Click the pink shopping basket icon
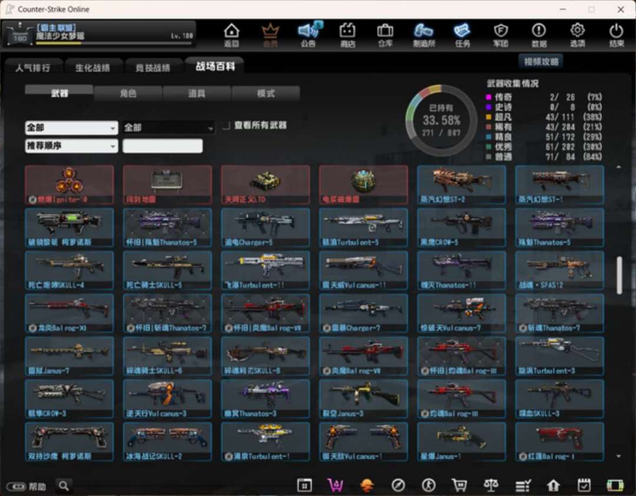The width and height of the screenshot is (636, 496). (x=335, y=485)
